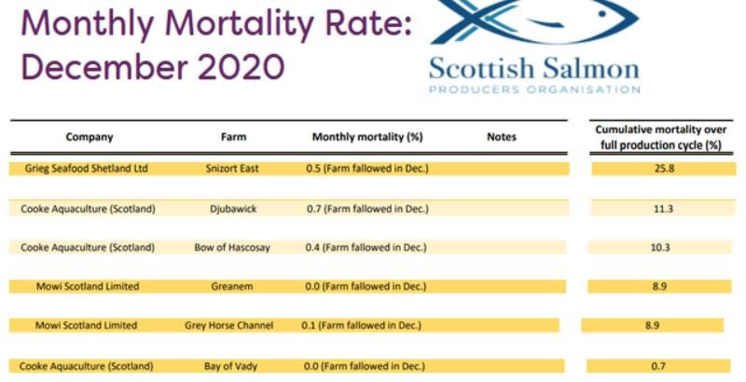Click the Grey Horse Channel farm cell

pos(229,325)
